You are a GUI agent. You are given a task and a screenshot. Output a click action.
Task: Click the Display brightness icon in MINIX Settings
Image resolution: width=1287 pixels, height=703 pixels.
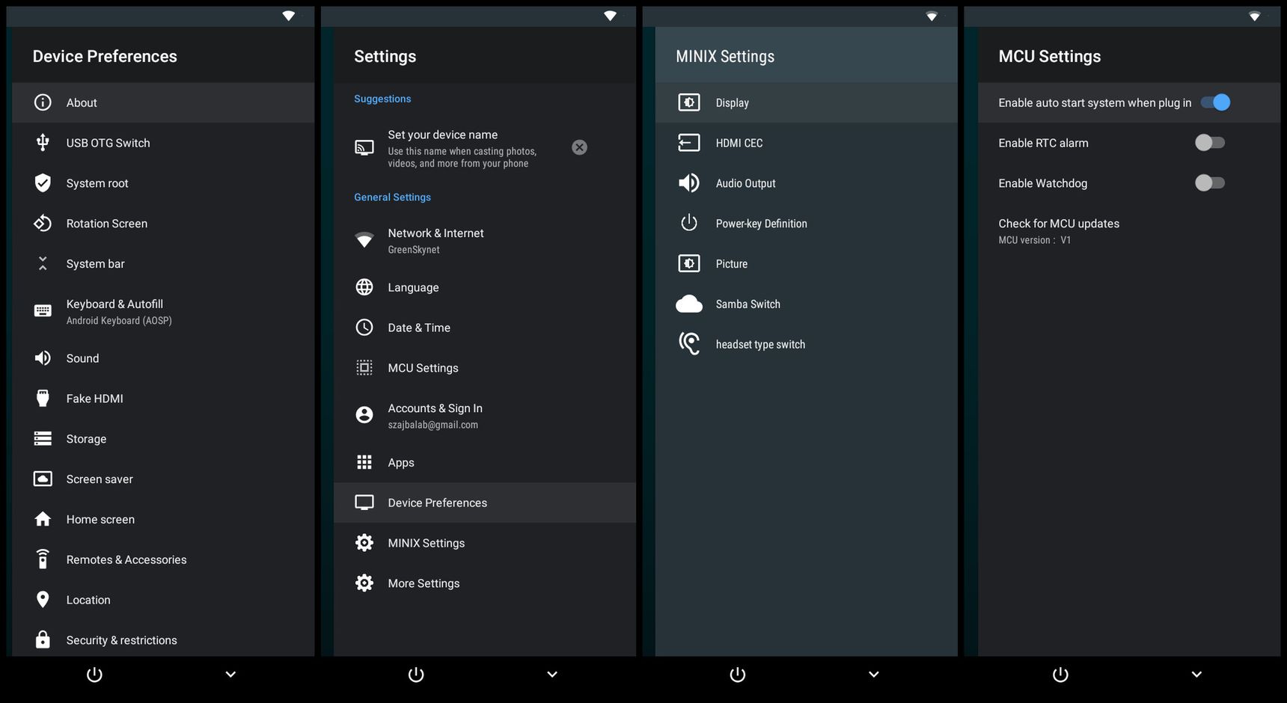[689, 102]
